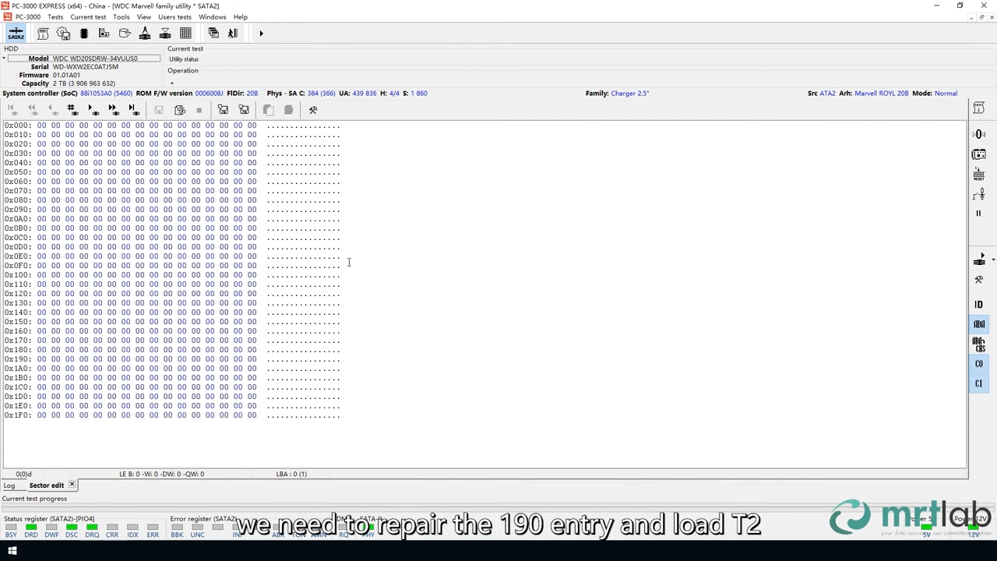Open the PC-3000 menu
The image size is (997, 561).
(x=27, y=17)
